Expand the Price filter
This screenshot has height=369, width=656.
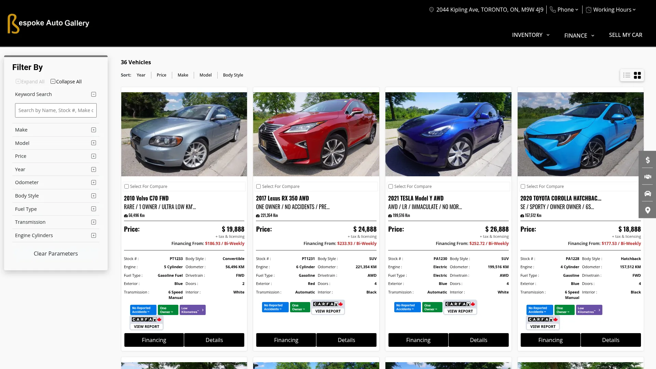[x=94, y=156]
